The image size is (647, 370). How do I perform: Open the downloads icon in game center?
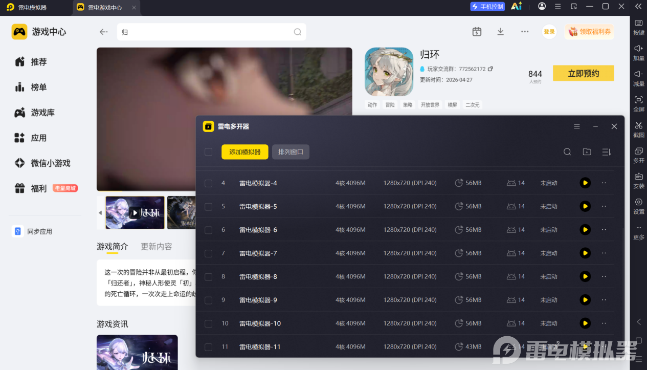click(501, 32)
